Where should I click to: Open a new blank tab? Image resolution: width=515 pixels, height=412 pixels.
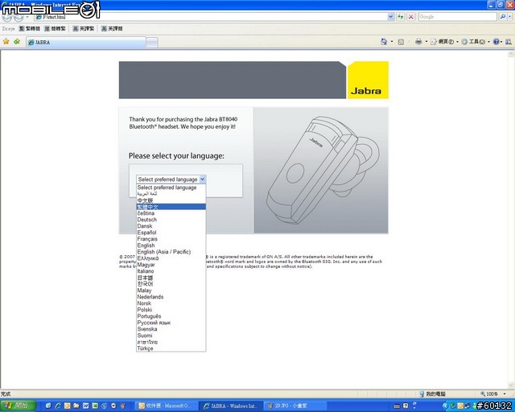(x=152, y=43)
